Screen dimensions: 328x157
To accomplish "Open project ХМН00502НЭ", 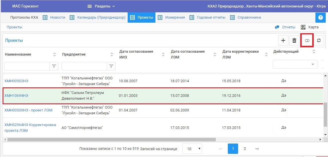I will [x=16, y=81].
